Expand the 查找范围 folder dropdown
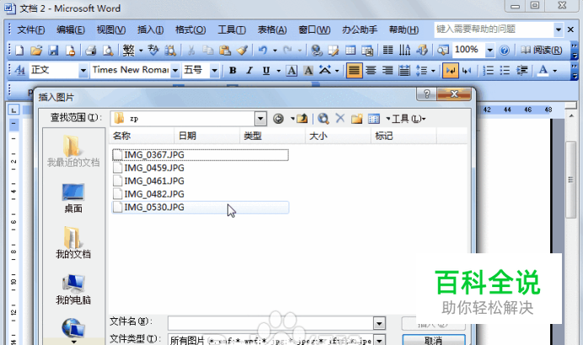The height and width of the screenshot is (345, 583). [260, 119]
